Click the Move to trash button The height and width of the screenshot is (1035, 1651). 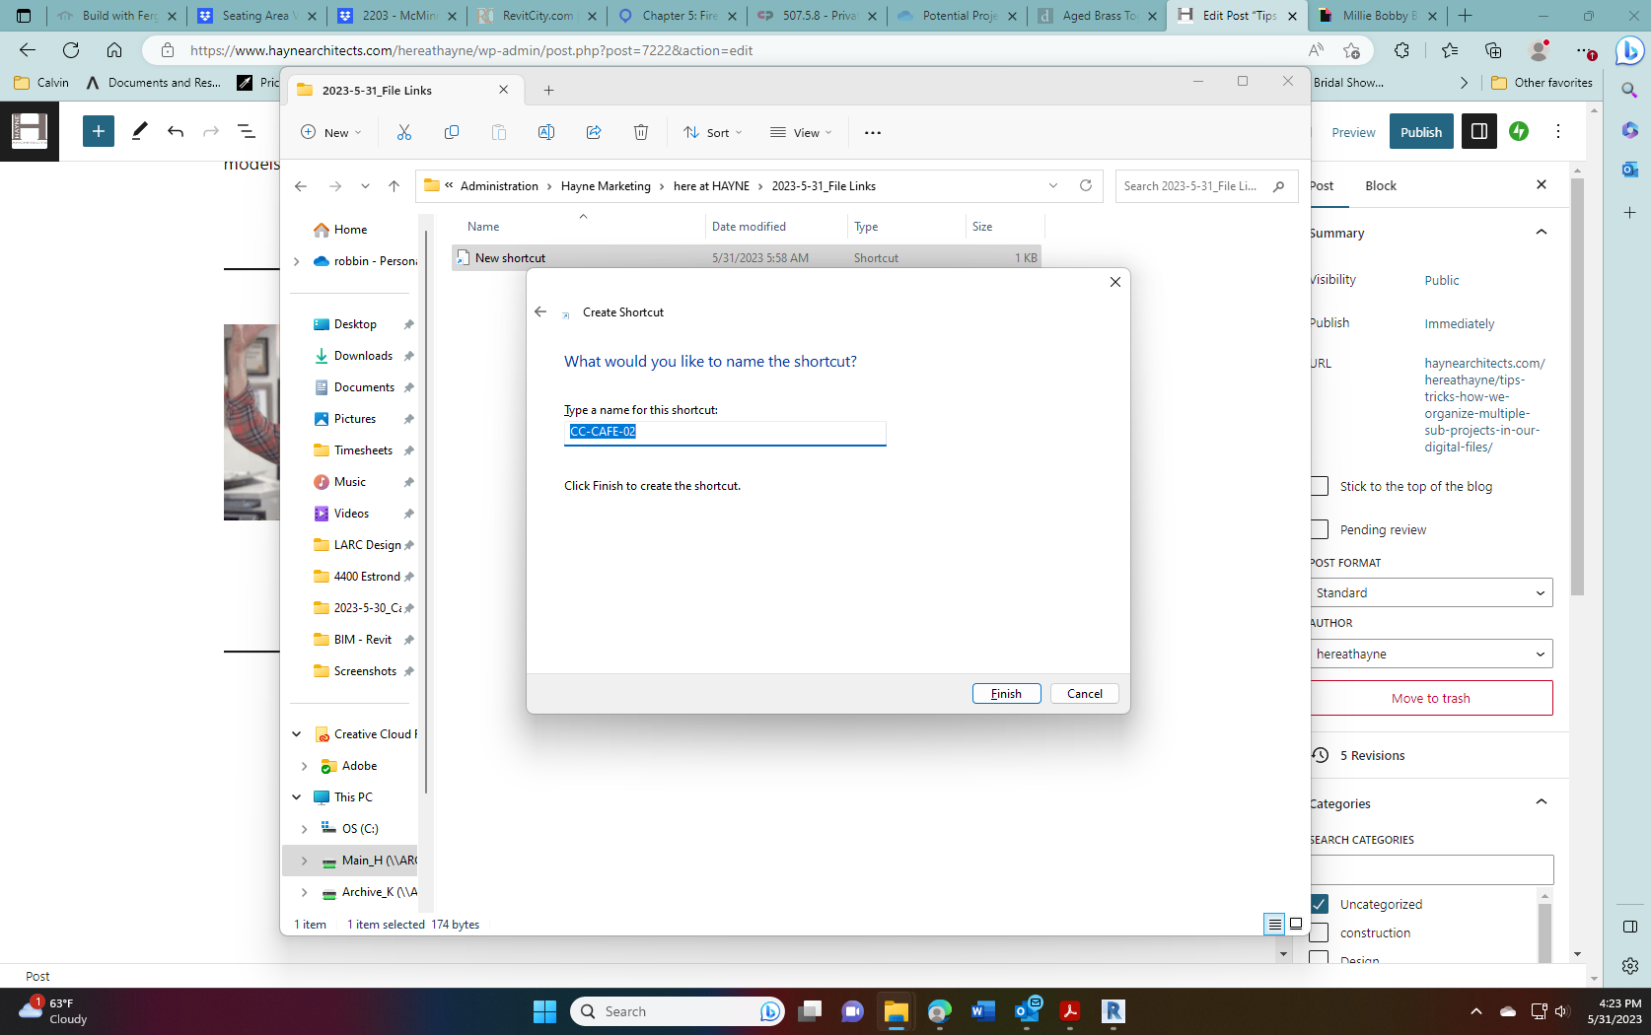pyautogui.click(x=1431, y=698)
